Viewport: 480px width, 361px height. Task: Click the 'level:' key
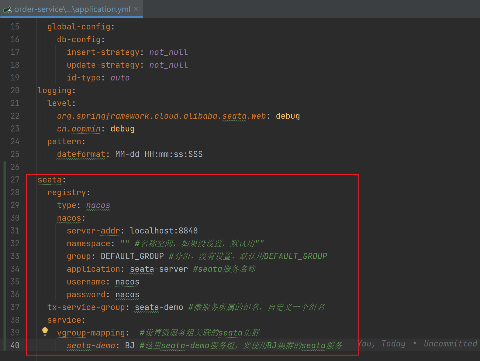pyautogui.click(x=61, y=103)
